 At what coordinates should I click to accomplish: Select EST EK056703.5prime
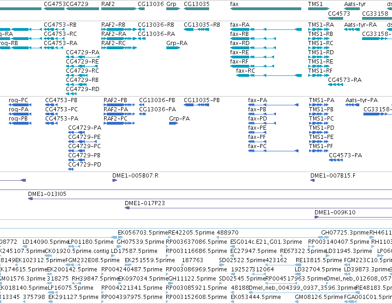pos(143,233)
